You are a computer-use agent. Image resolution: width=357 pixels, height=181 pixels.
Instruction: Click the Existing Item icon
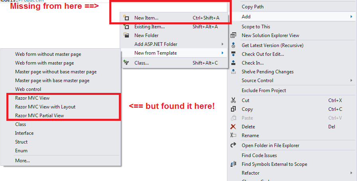[126, 27]
